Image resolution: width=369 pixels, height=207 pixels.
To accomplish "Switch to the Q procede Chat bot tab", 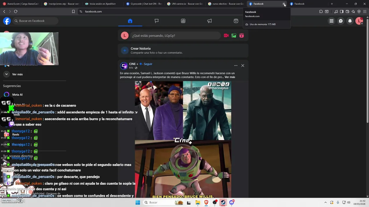I will 144,4.
